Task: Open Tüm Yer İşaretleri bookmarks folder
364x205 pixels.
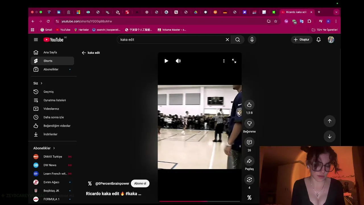Action: coord(325,30)
